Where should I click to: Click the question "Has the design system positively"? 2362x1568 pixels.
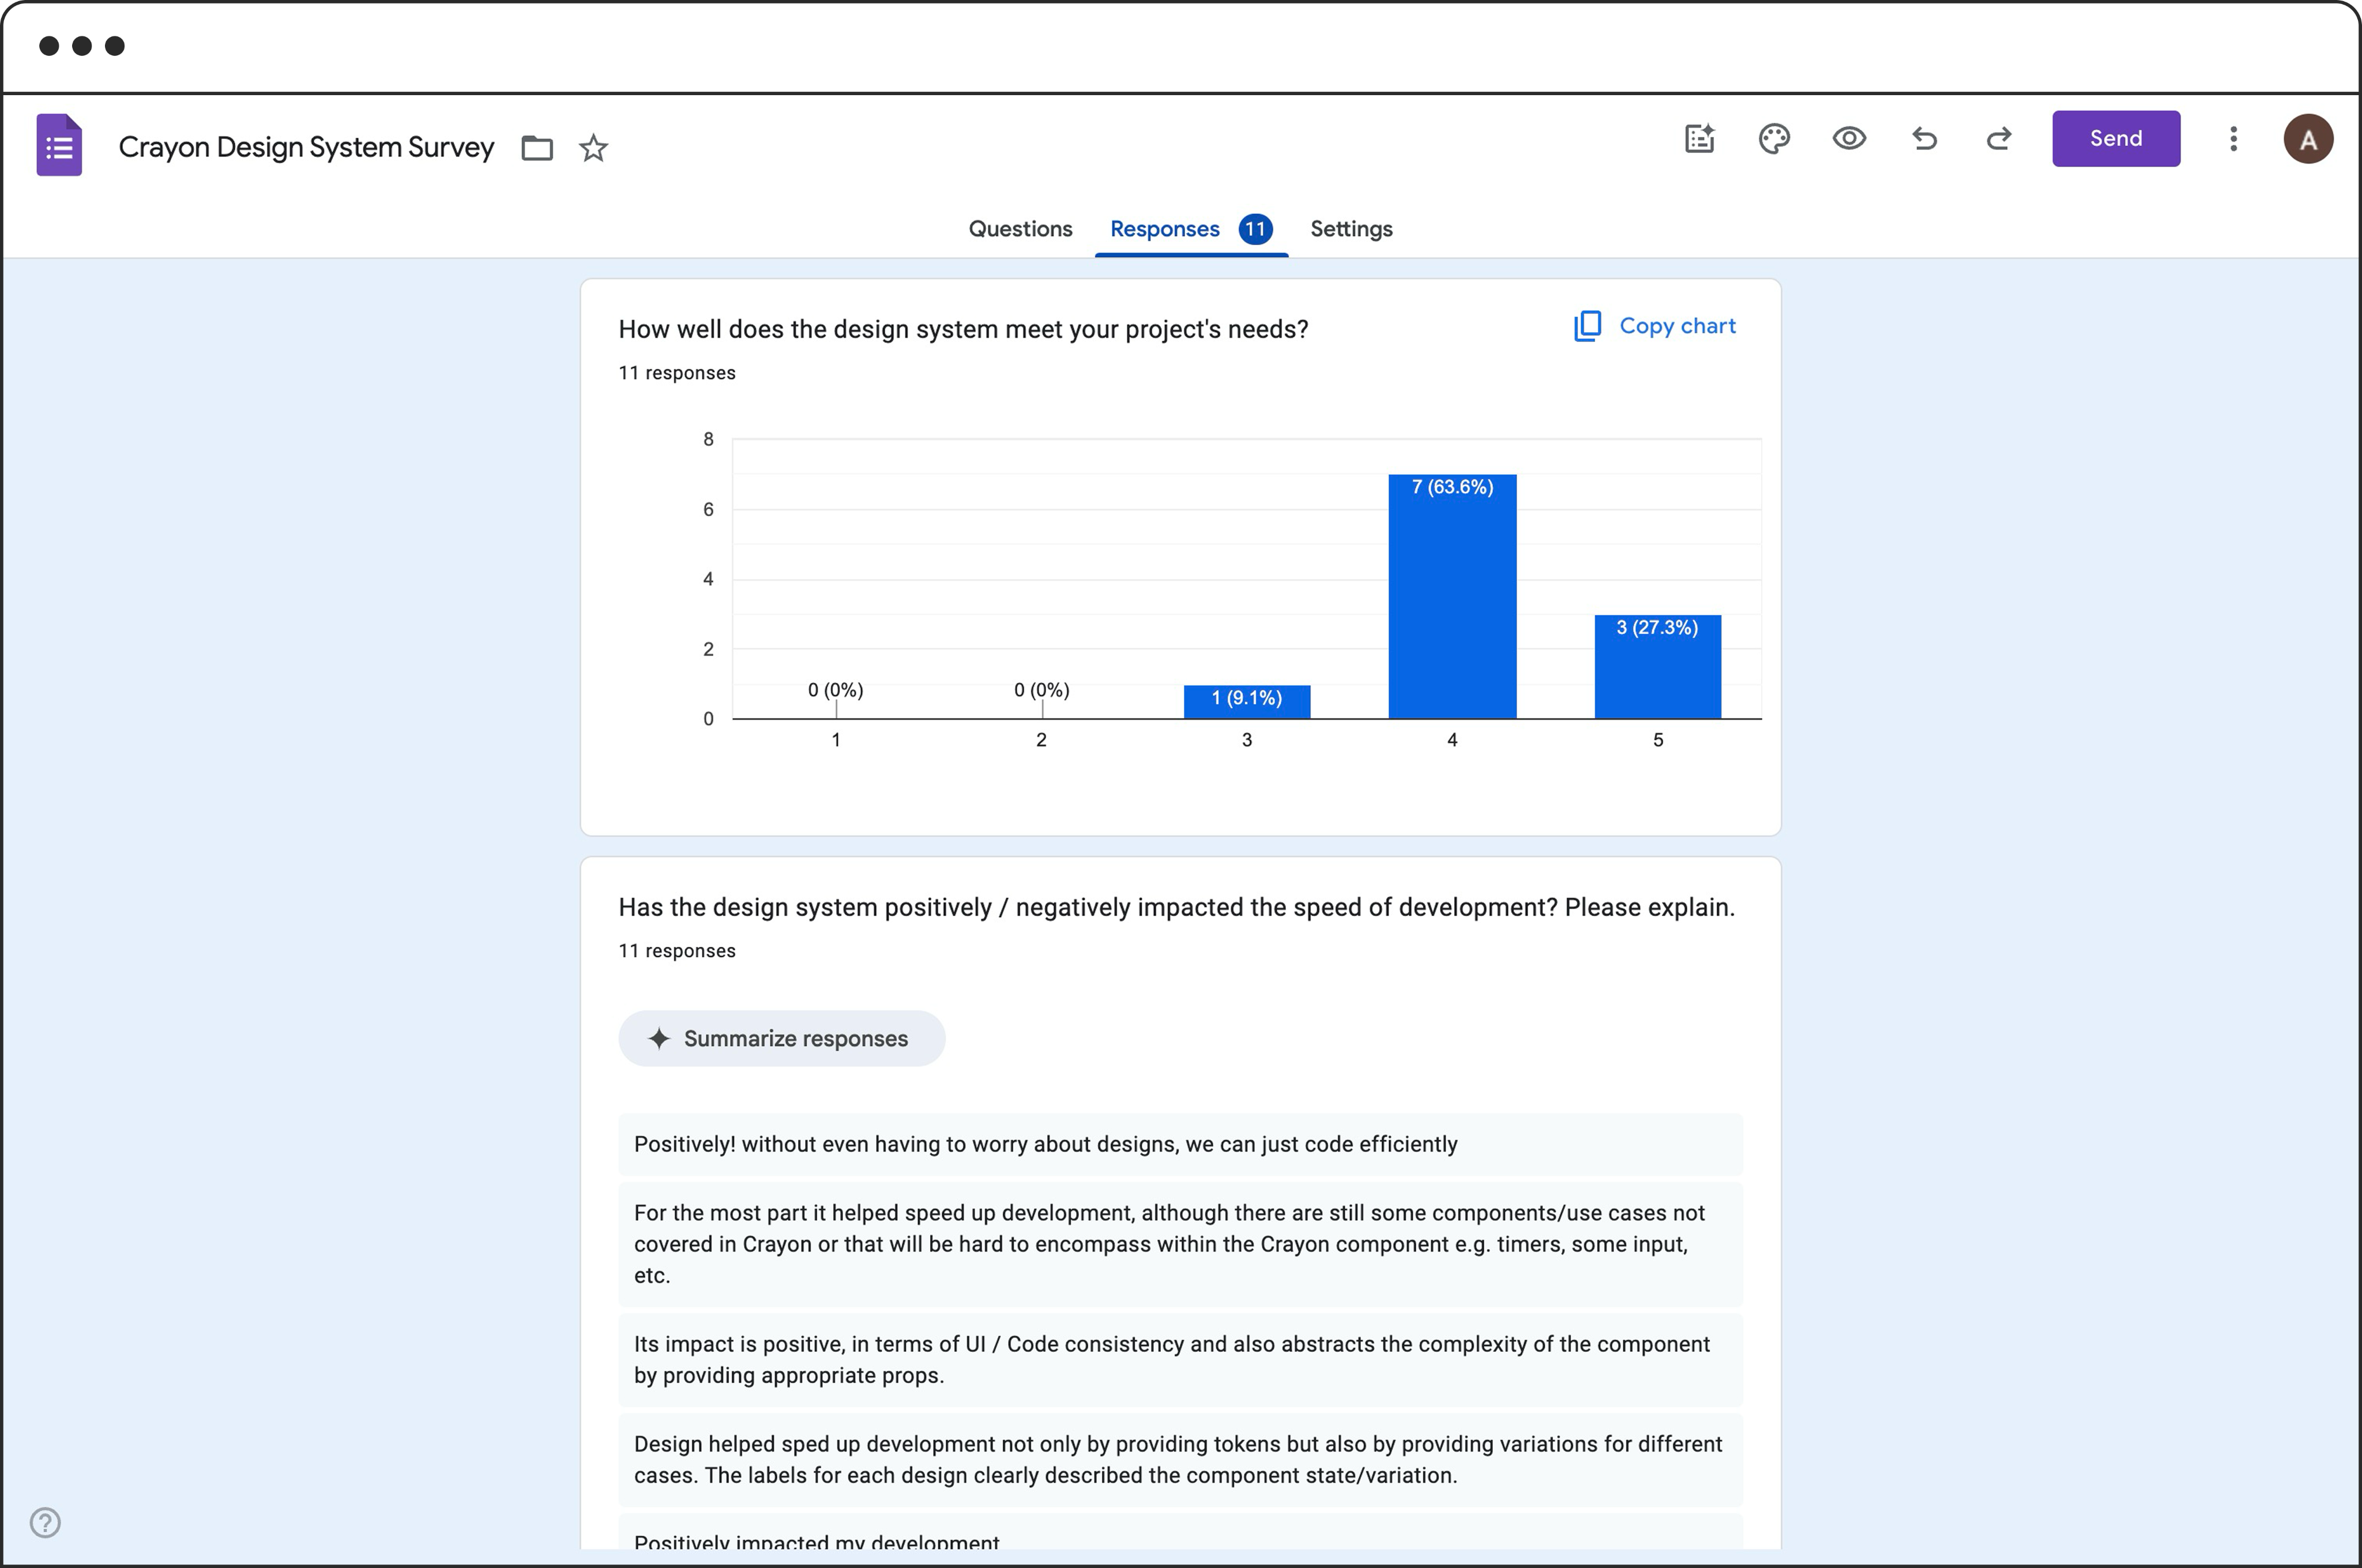coord(1176,907)
